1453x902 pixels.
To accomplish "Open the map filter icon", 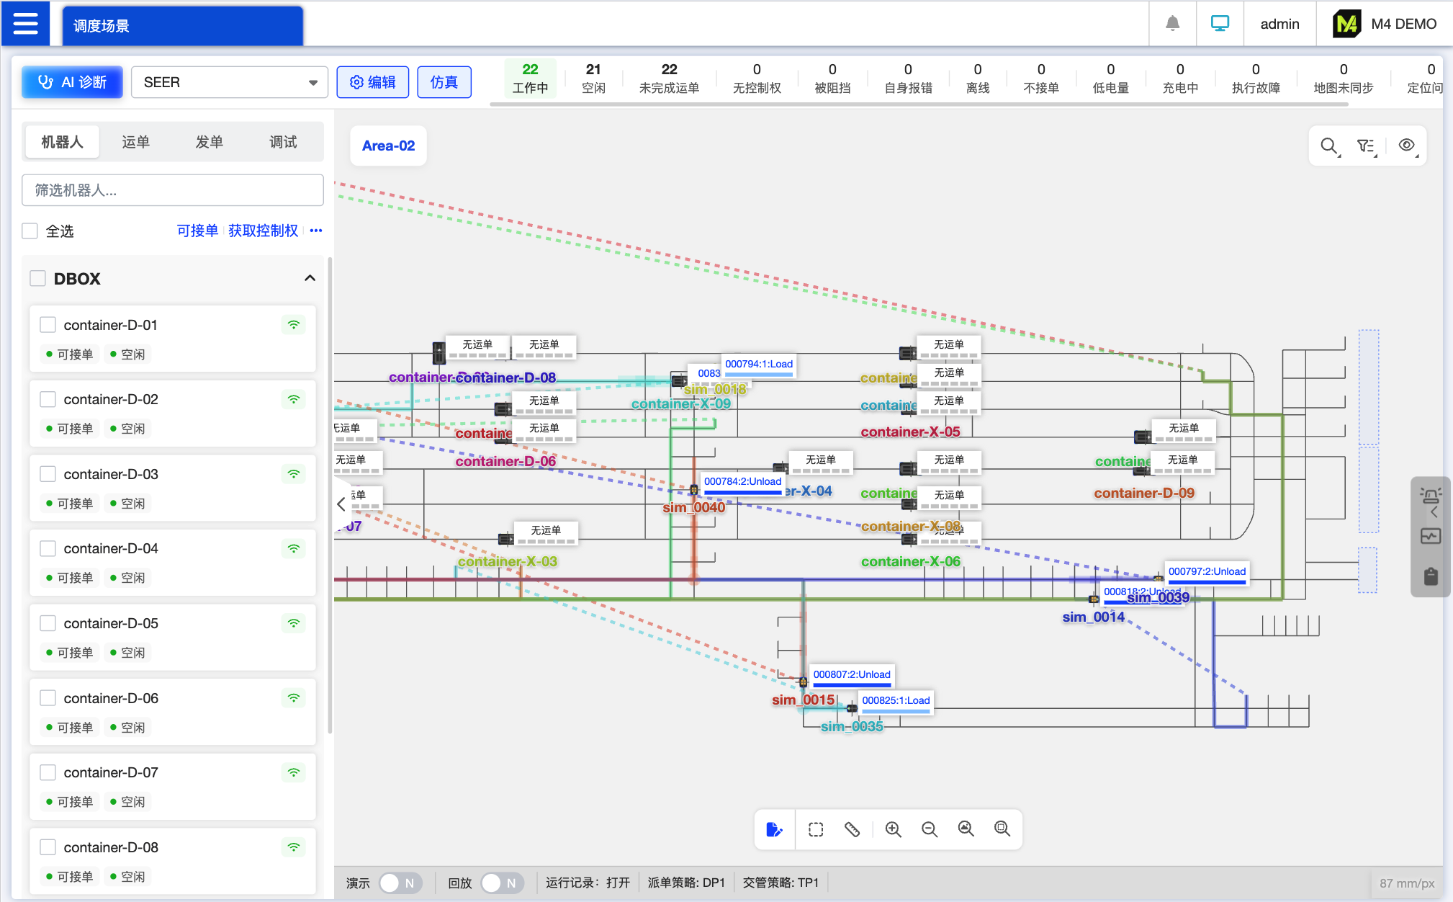I will pyautogui.click(x=1366, y=146).
